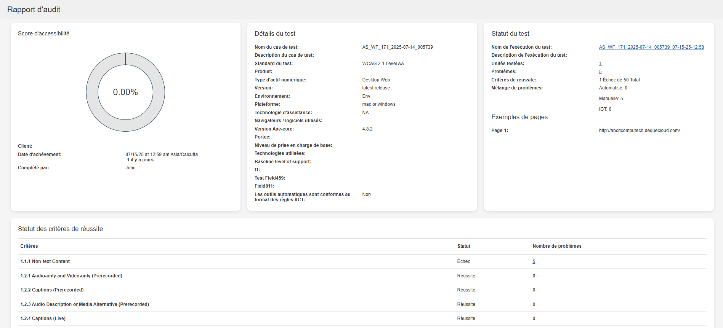Select the 1.2.4 Captions (Live) criterion
This screenshot has width=723, height=328.
(43, 318)
